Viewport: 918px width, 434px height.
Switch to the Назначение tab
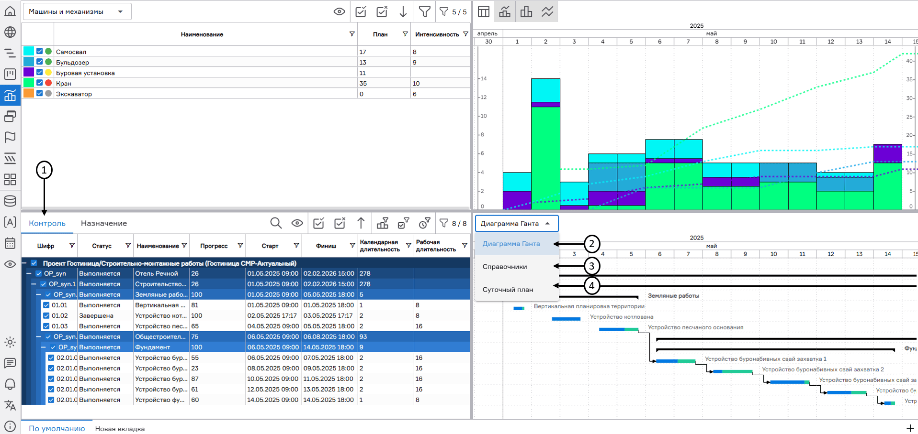click(x=104, y=223)
